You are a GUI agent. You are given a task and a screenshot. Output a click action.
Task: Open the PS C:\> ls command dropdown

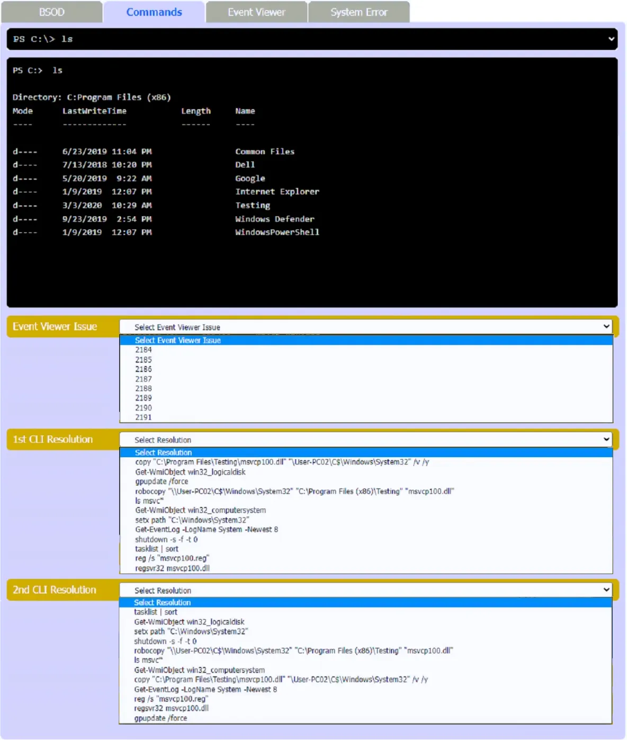point(312,39)
